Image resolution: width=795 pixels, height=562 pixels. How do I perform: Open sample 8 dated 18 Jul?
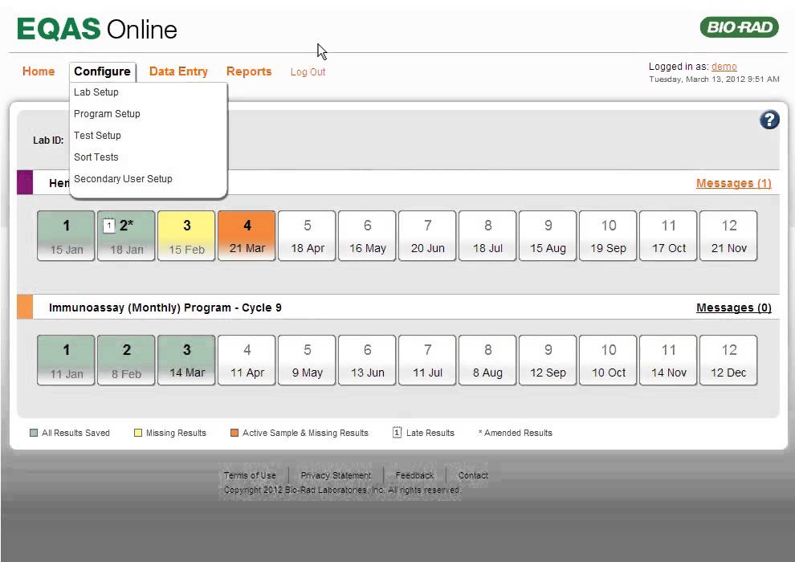tap(487, 236)
